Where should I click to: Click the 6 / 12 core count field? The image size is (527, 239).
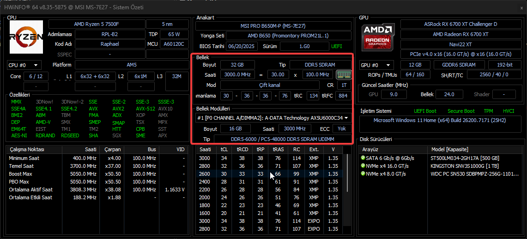point(36,76)
